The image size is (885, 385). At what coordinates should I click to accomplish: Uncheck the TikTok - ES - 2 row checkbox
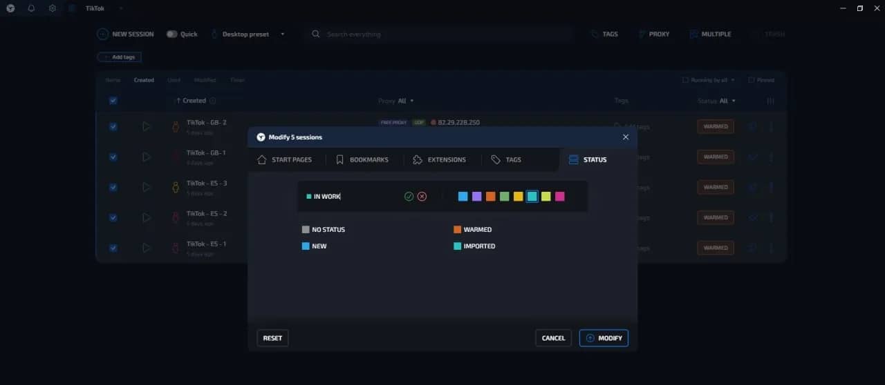click(x=113, y=217)
